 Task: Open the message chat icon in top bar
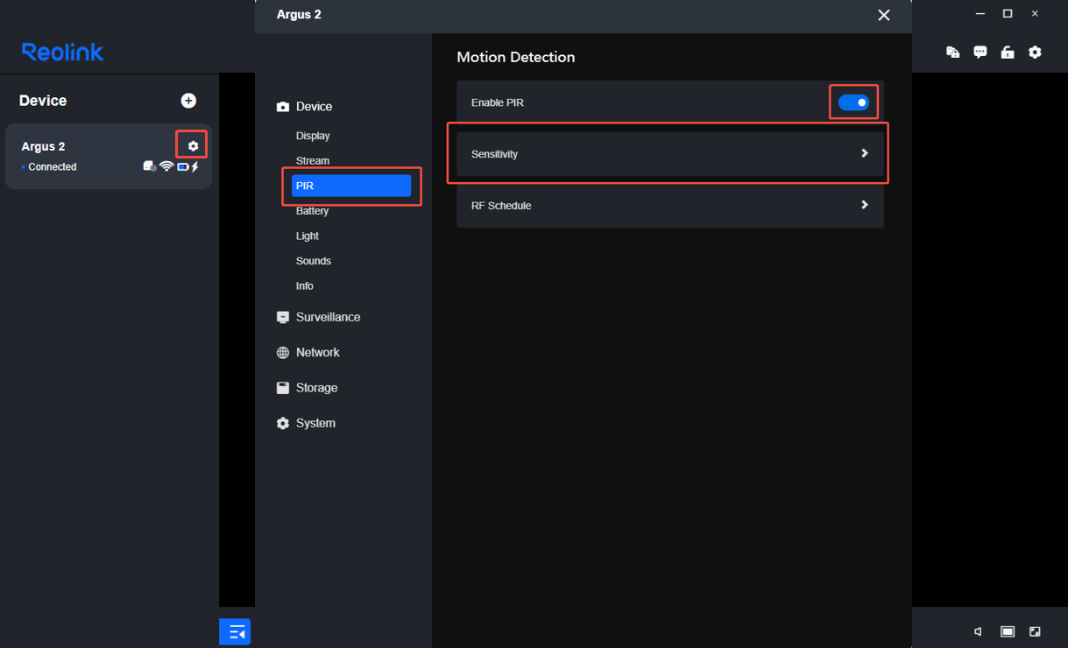click(980, 53)
